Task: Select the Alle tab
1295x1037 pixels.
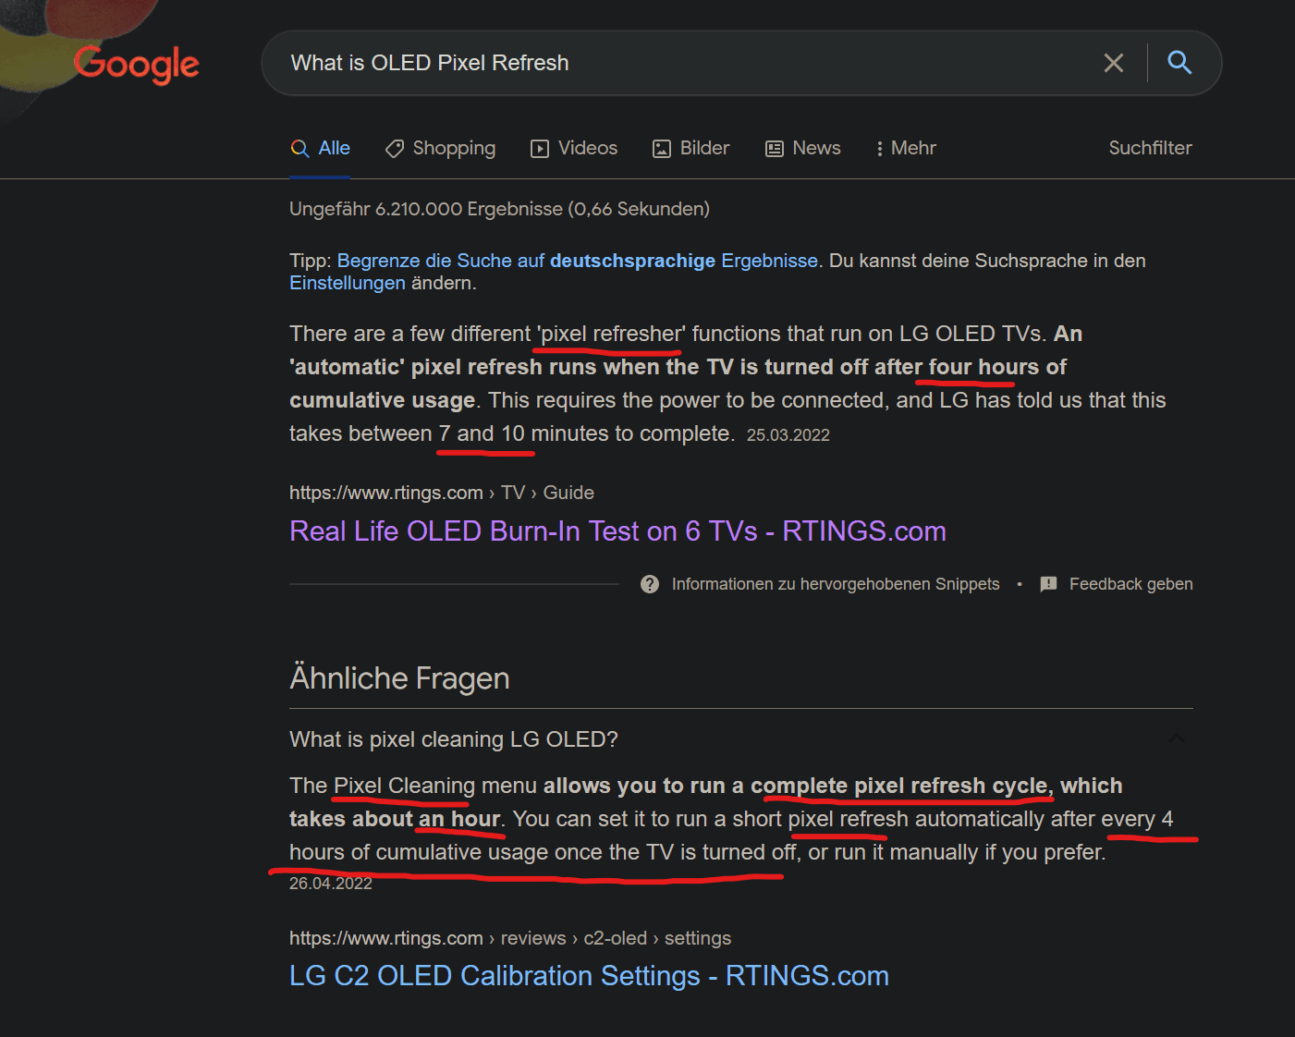Action: pos(320,148)
